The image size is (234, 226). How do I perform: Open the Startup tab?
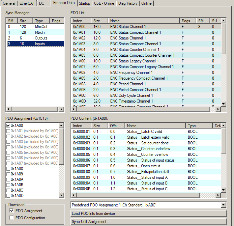tap(85, 3)
